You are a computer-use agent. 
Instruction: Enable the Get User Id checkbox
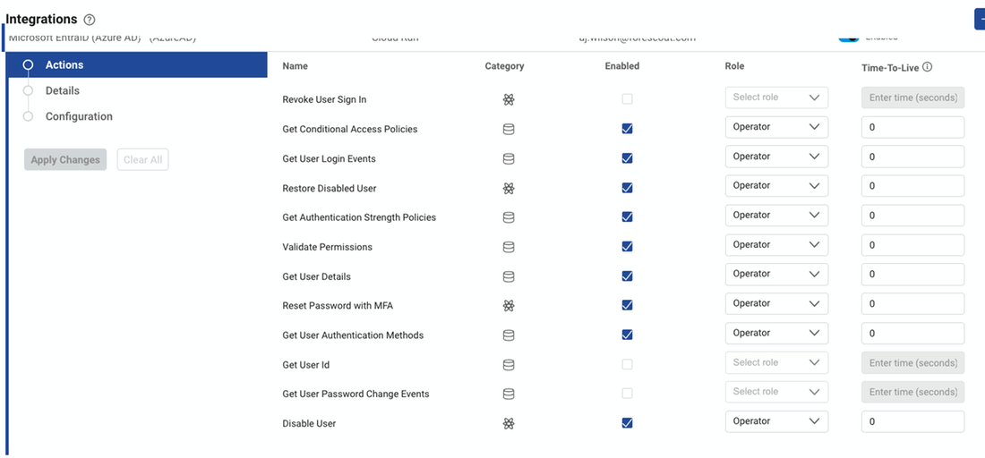(627, 364)
